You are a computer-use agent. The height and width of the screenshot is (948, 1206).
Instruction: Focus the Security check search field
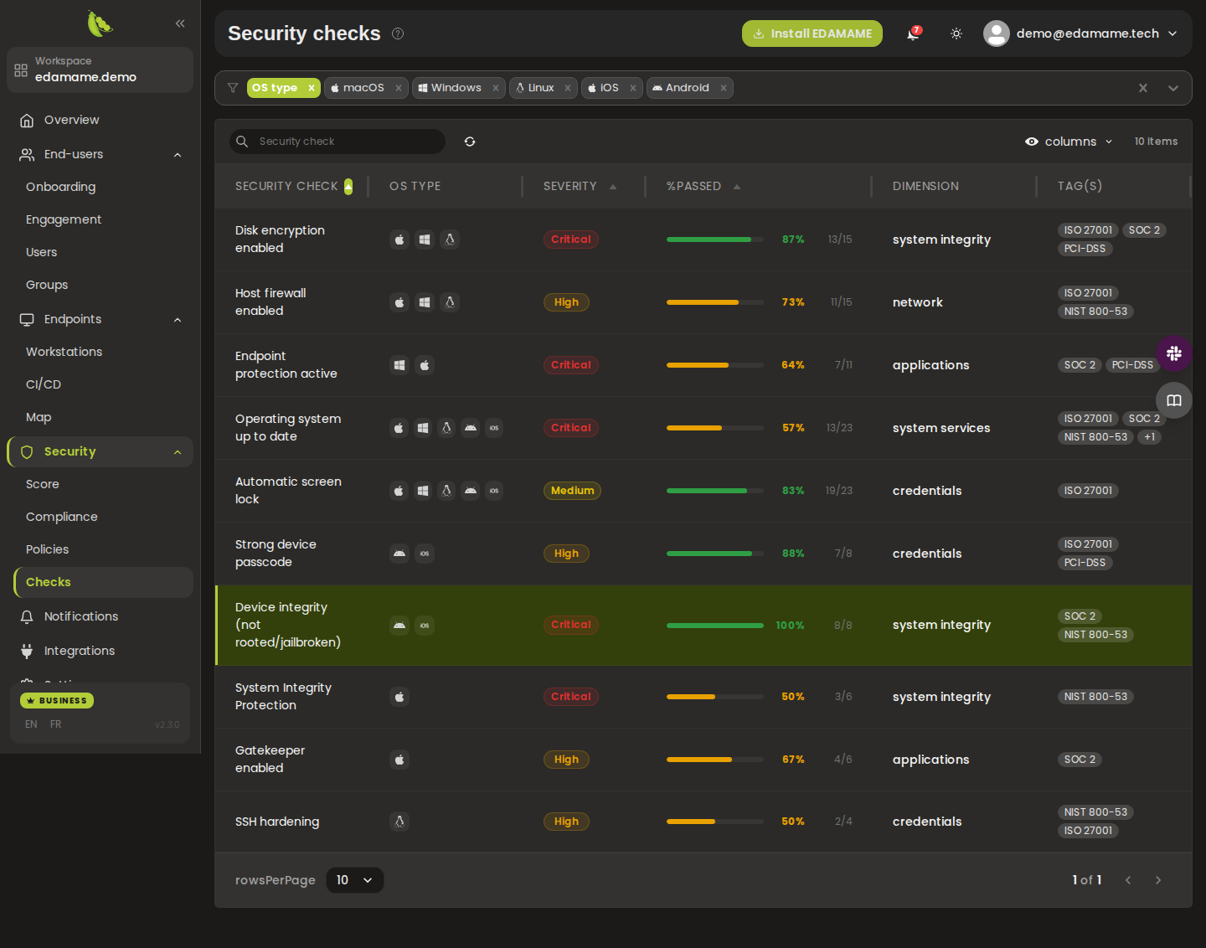tap(338, 142)
